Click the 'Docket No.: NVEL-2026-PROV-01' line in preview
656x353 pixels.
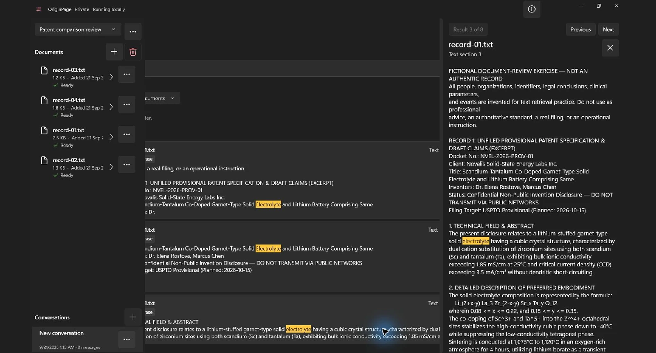[x=491, y=156]
